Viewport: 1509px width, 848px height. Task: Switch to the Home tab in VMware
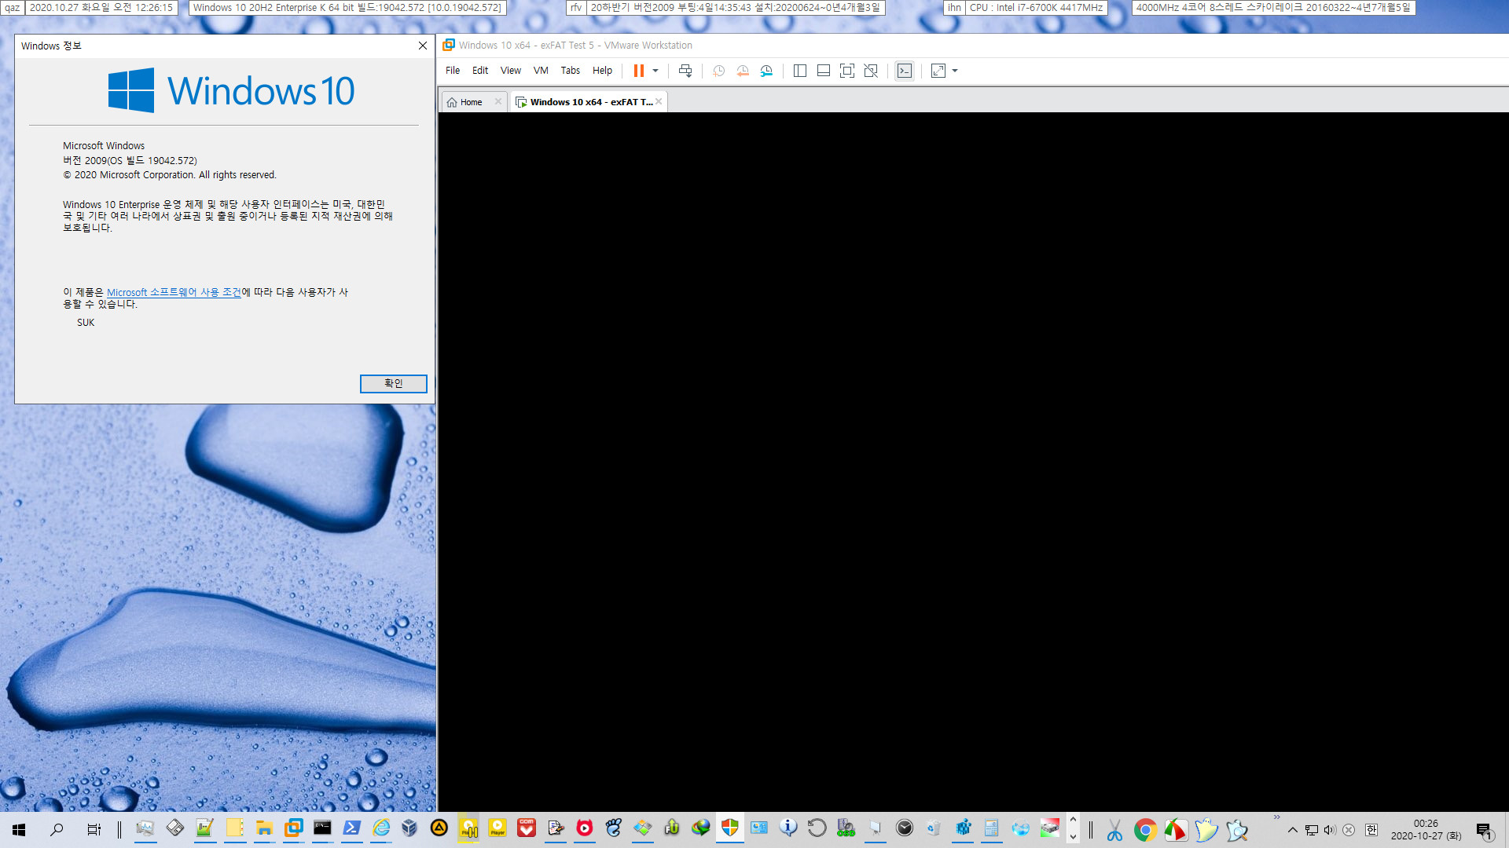click(470, 102)
